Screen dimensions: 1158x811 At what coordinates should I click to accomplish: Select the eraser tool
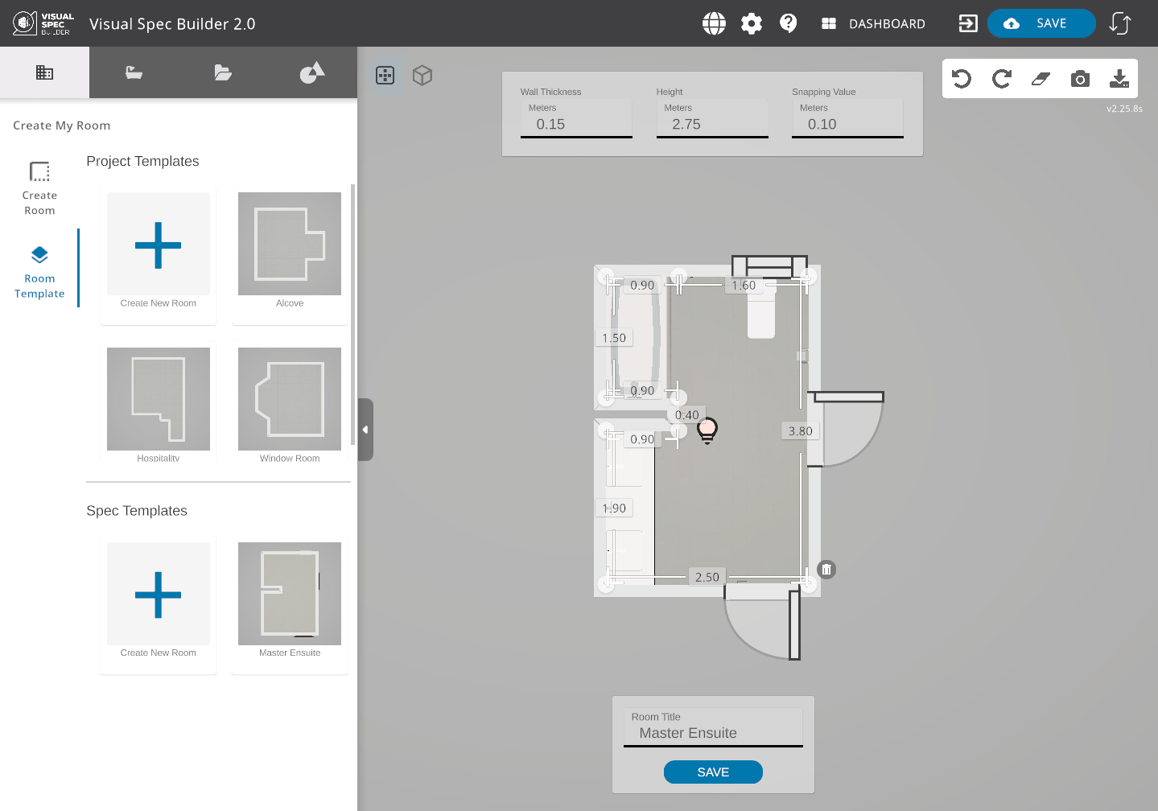1041,79
